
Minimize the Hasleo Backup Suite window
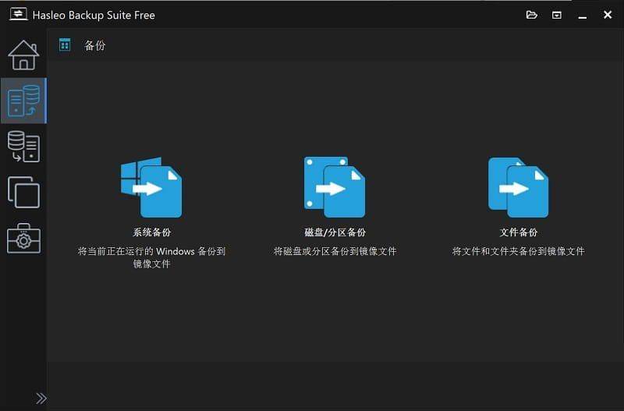click(x=582, y=15)
